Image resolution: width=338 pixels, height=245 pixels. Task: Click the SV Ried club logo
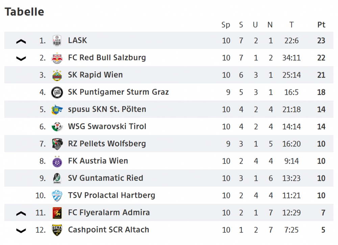(x=57, y=178)
